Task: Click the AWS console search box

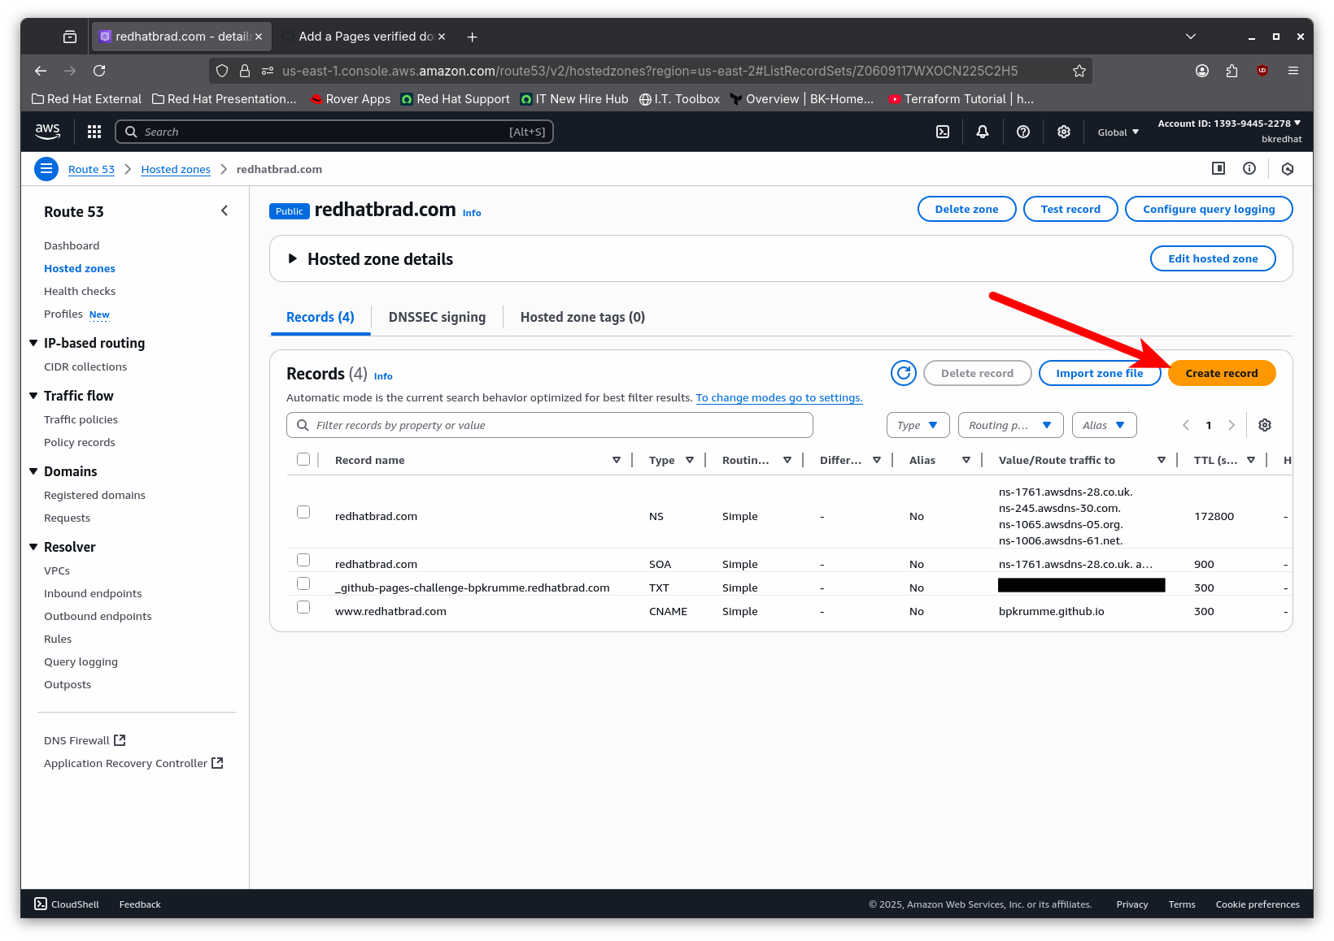Action: (334, 132)
